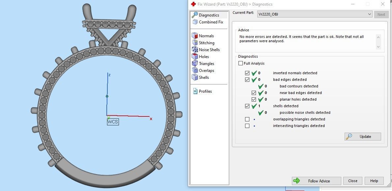The image size is (392, 191).
Task: Open the Combined Fix page
Action: [x=211, y=22]
